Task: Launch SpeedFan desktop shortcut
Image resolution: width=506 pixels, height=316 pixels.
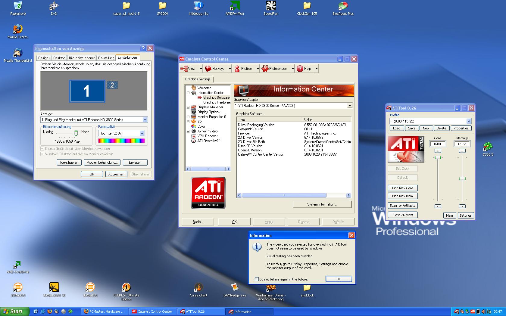Action: point(271,8)
